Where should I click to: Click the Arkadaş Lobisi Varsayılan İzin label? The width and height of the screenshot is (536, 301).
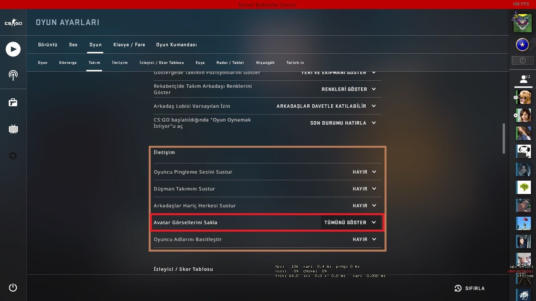point(192,106)
